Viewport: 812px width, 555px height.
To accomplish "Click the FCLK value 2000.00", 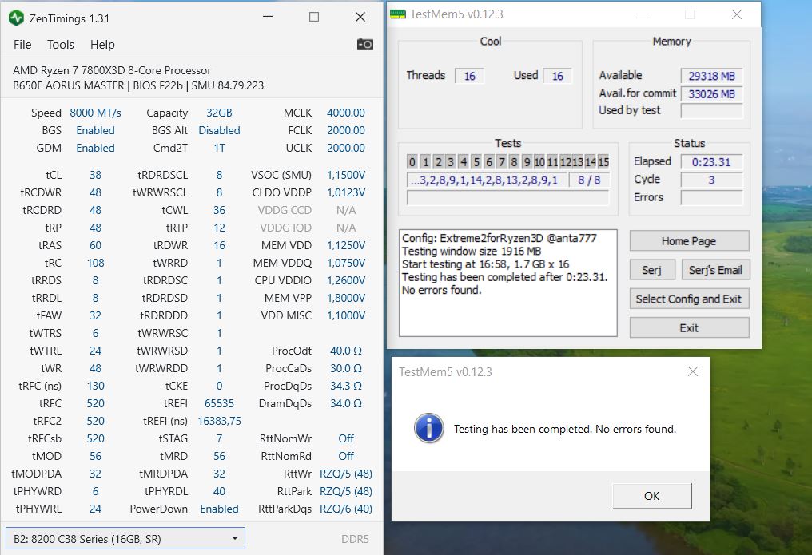I will coord(345,130).
